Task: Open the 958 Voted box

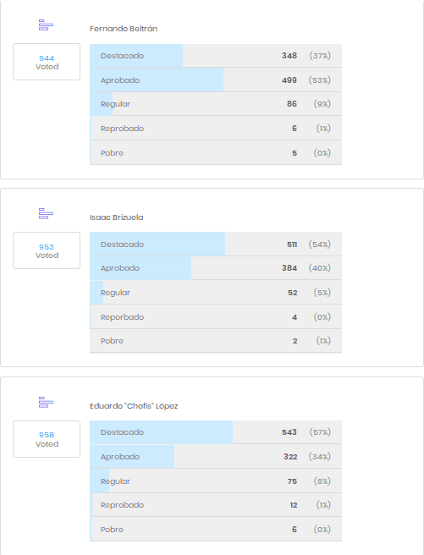Action: 47,439
